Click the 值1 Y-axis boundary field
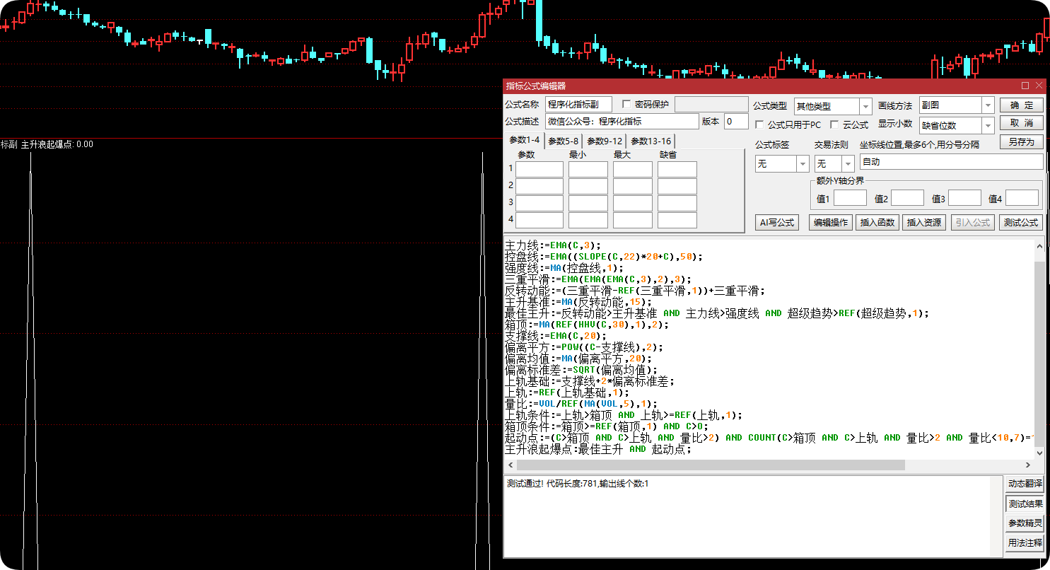The height and width of the screenshot is (570, 1050). coord(850,198)
